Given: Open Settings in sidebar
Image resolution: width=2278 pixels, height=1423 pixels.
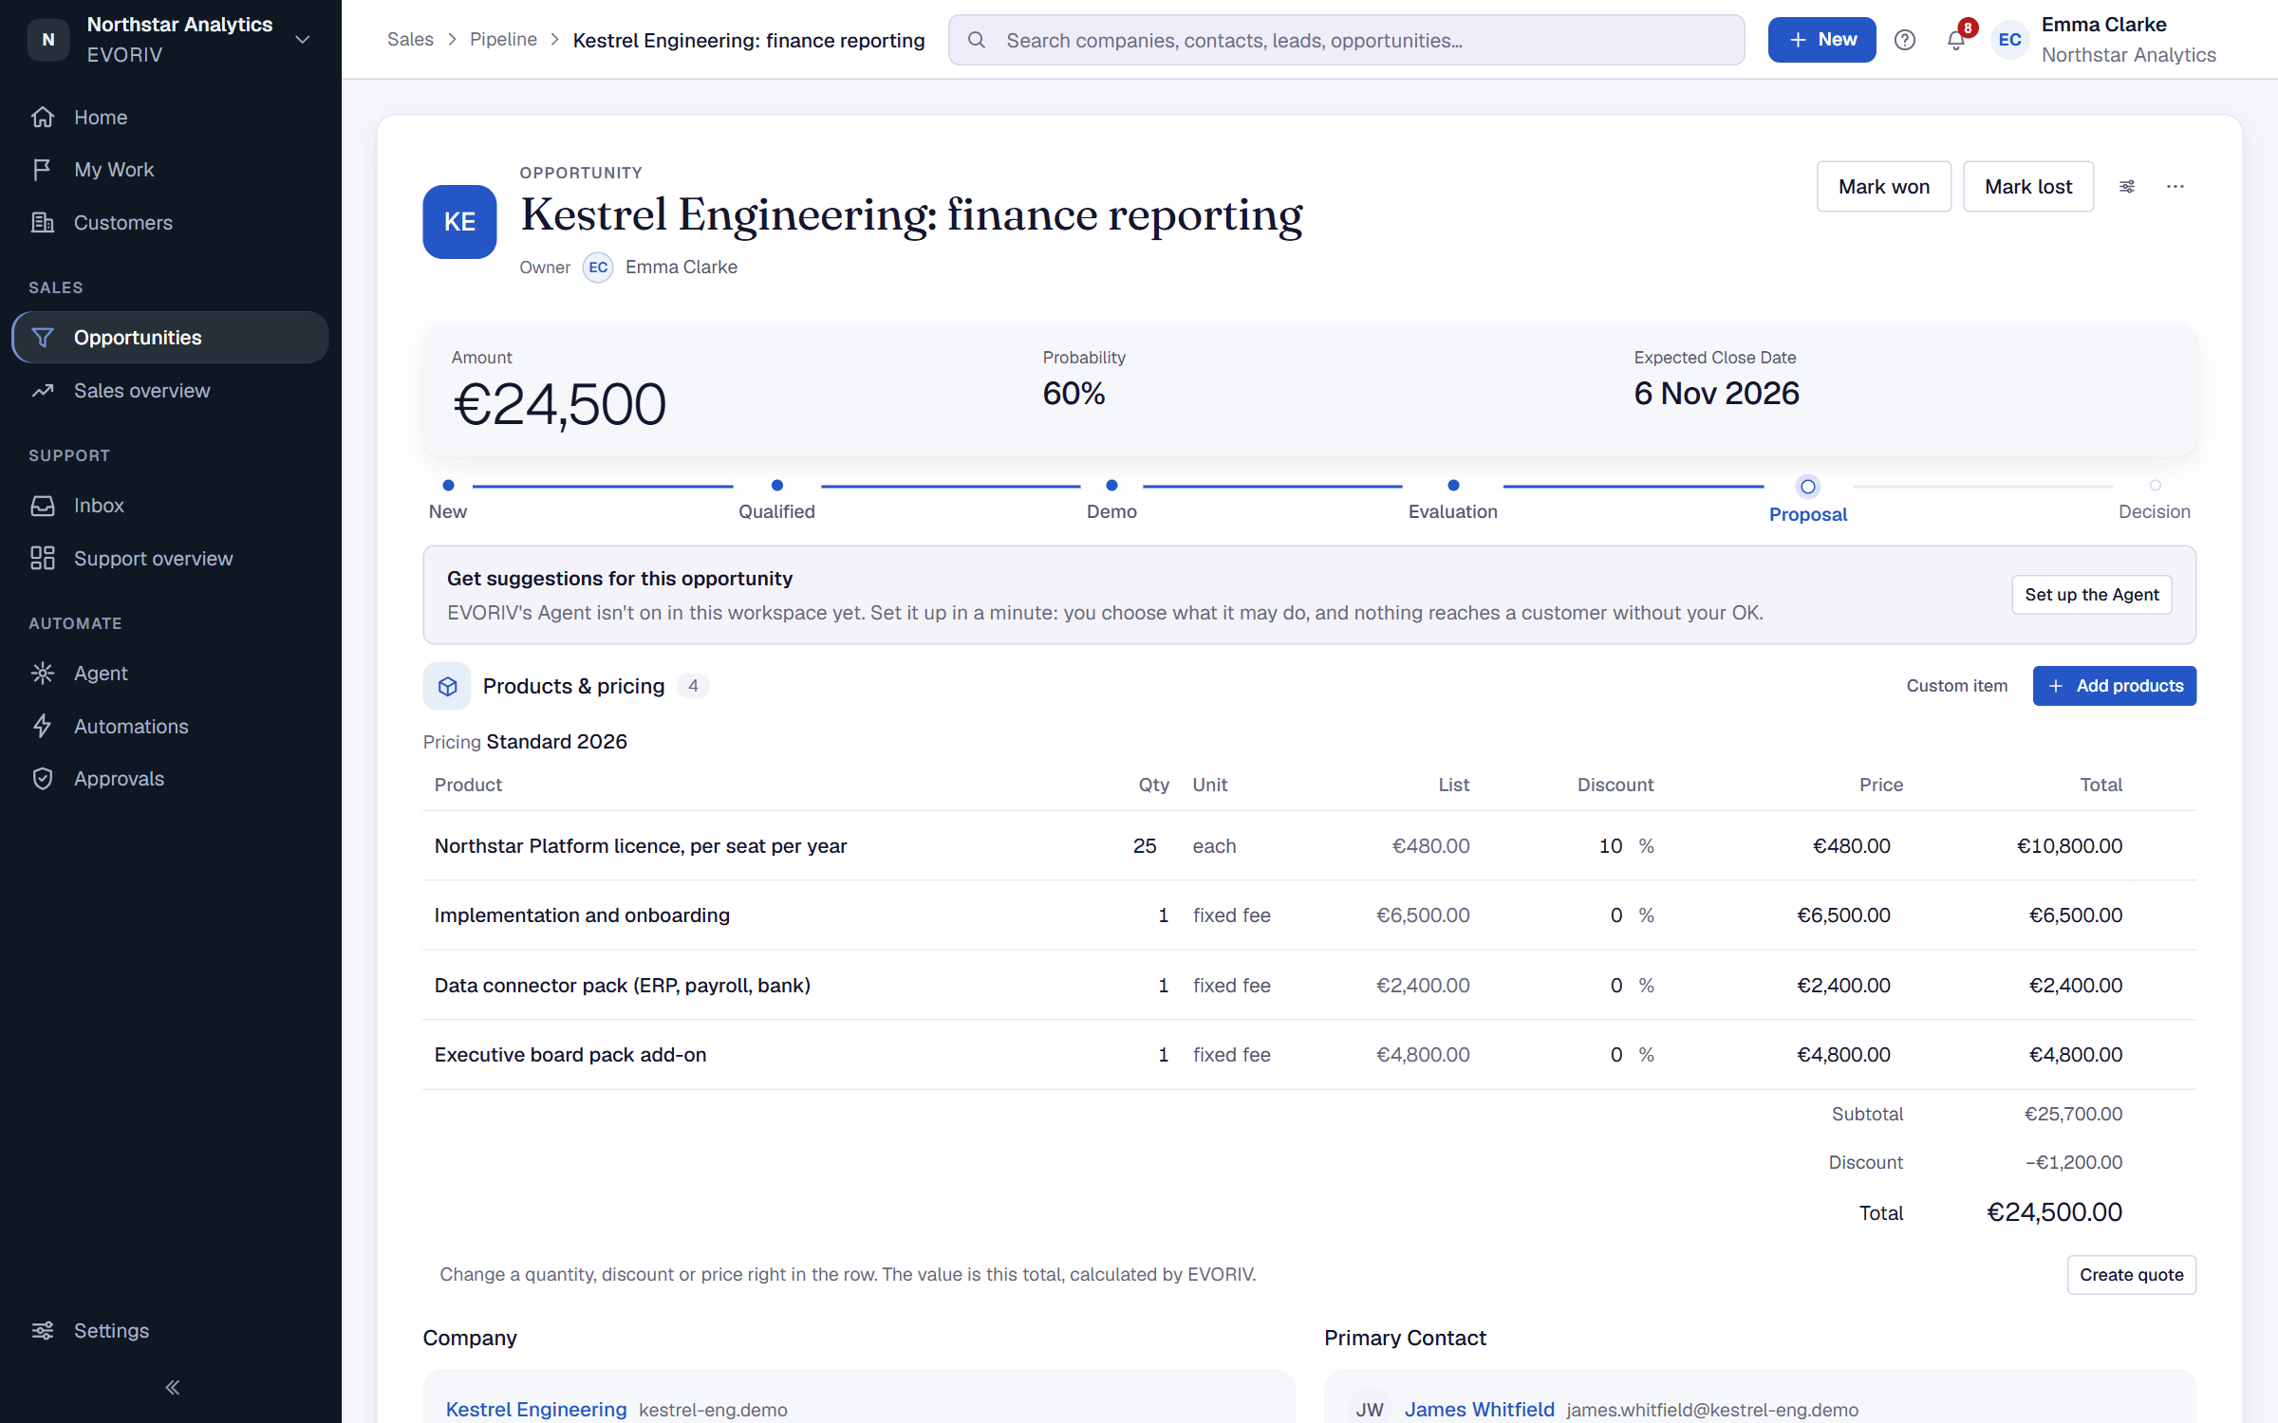Looking at the screenshot, I should click(x=171, y=1330).
